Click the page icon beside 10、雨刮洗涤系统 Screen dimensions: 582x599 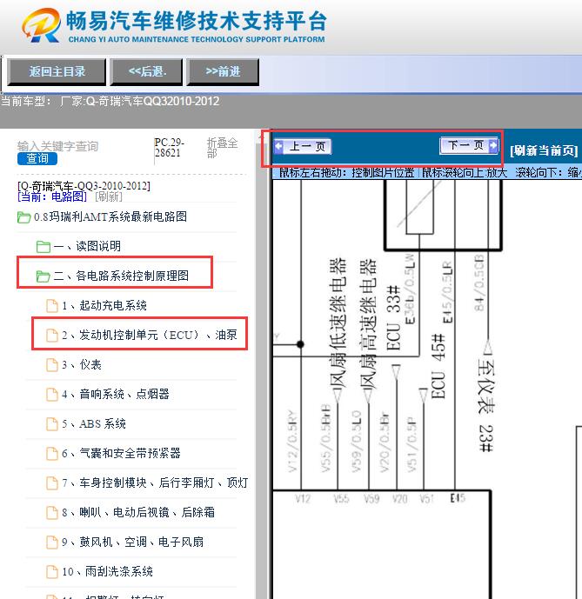pos(52,572)
